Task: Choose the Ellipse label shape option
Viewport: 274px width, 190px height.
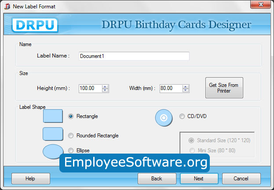Action: click(71, 151)
